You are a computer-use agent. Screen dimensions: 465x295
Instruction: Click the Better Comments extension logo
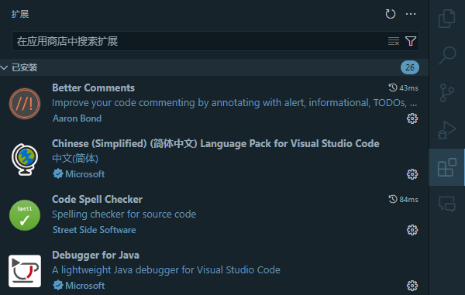click(x=25, y=104)
